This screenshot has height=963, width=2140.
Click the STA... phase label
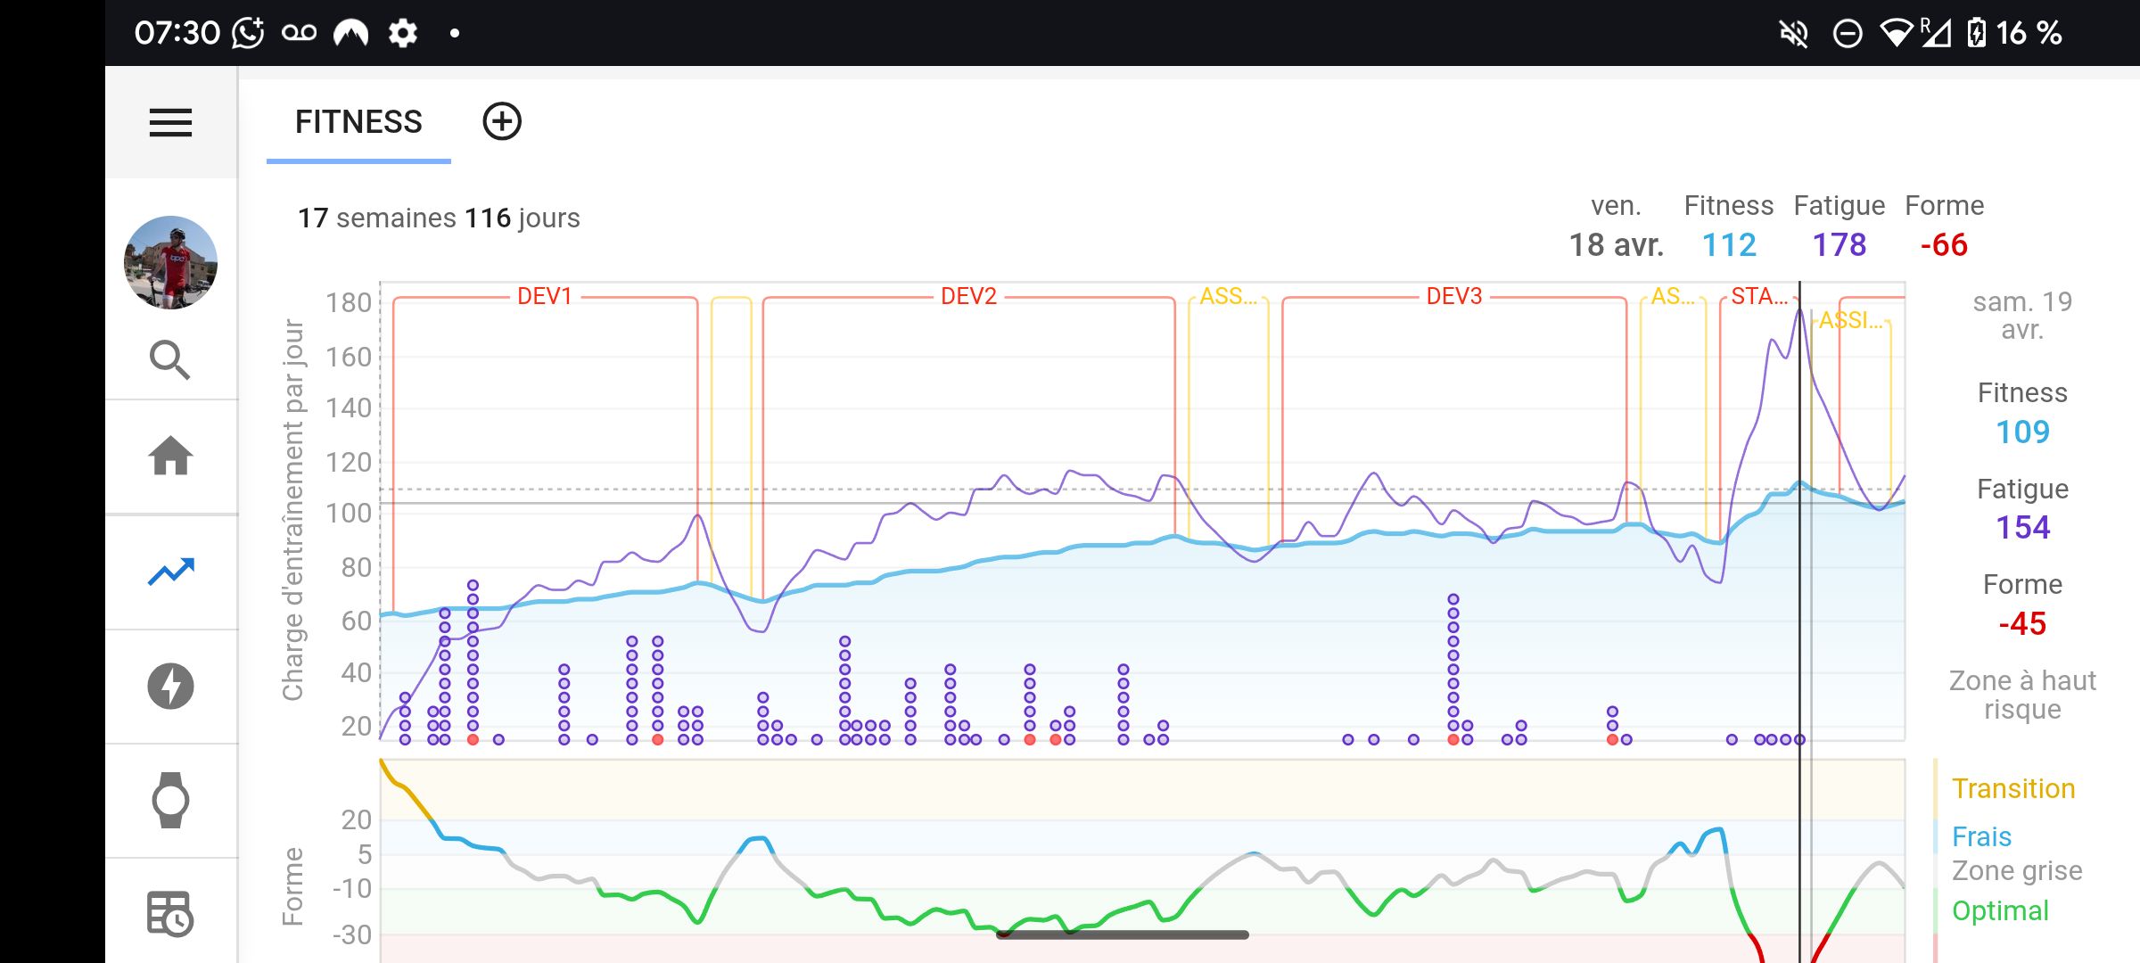[x=1759, y=296]
